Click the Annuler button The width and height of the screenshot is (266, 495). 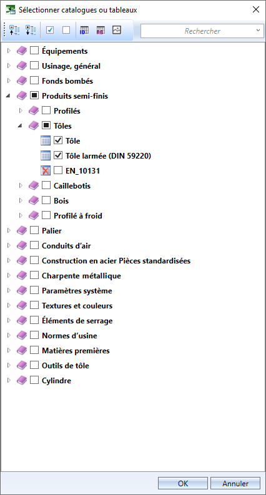pos(235,483)
